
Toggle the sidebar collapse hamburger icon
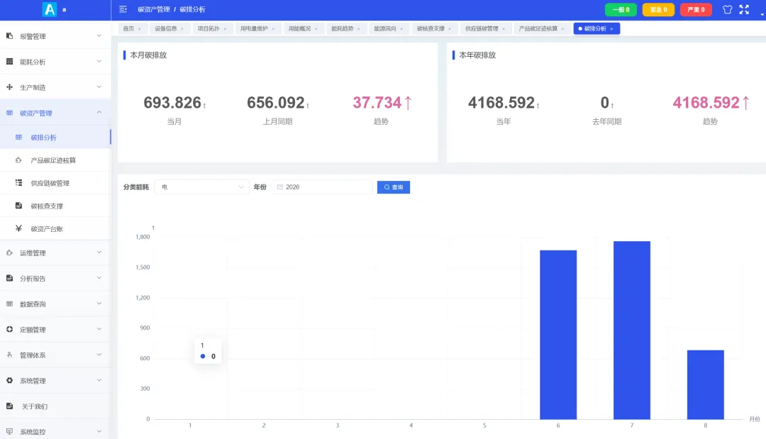(x=123, y=9)
